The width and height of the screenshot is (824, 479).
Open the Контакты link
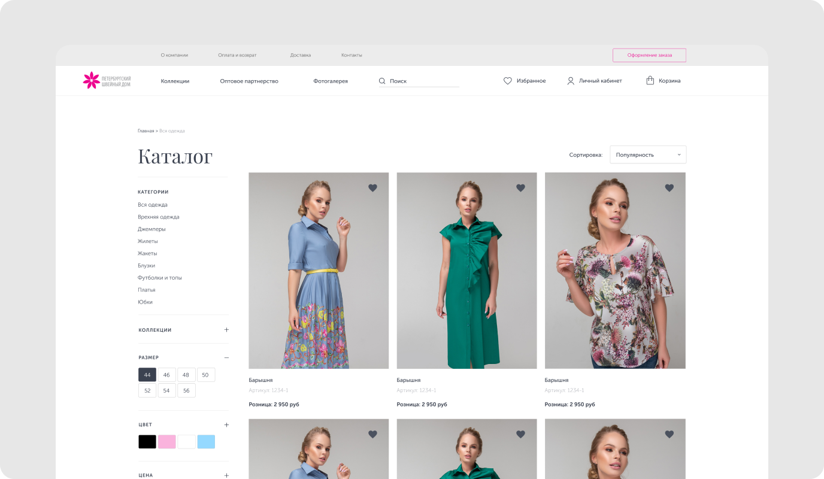point(352,55)
